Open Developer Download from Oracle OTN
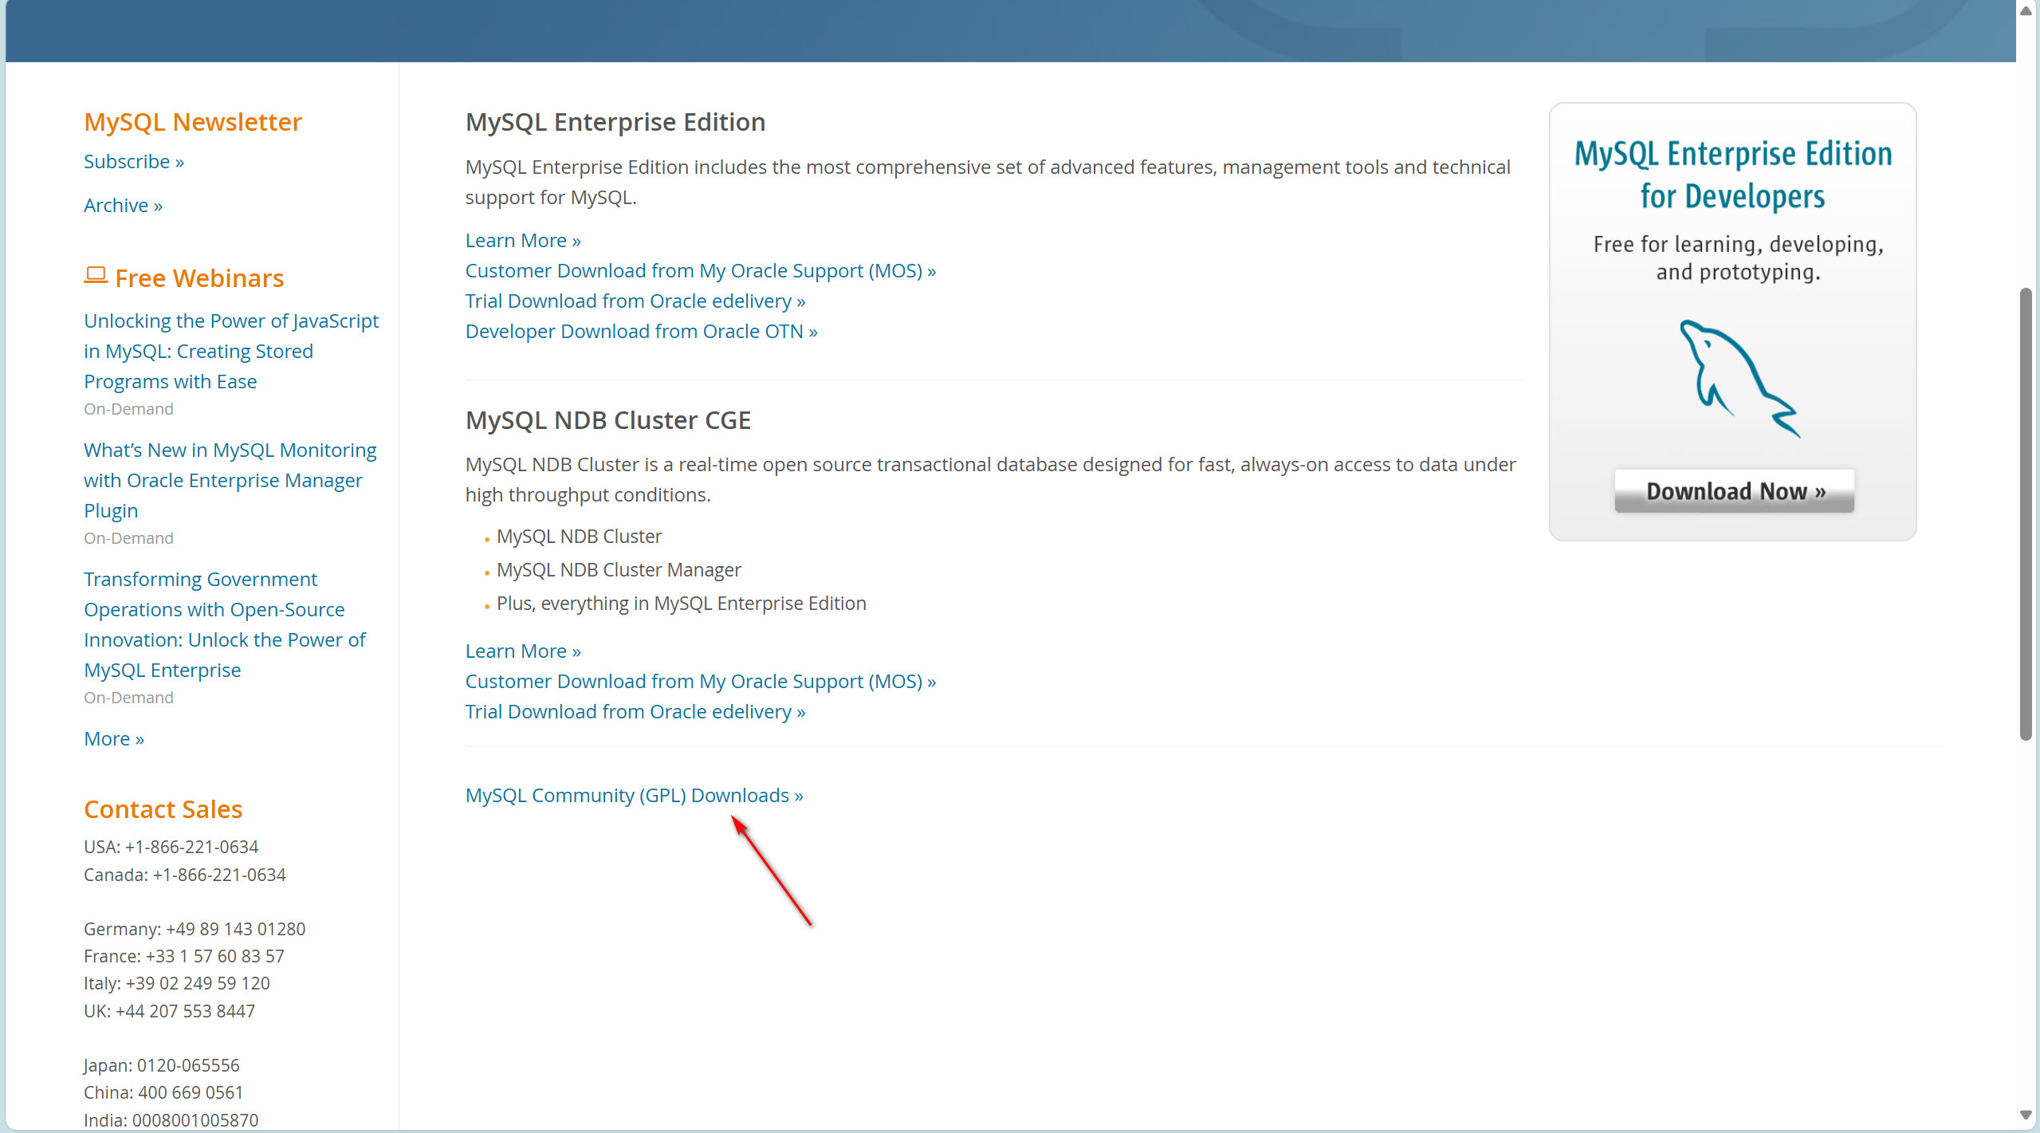Viewport: 2040px width, 1133px height. [641, 332]
